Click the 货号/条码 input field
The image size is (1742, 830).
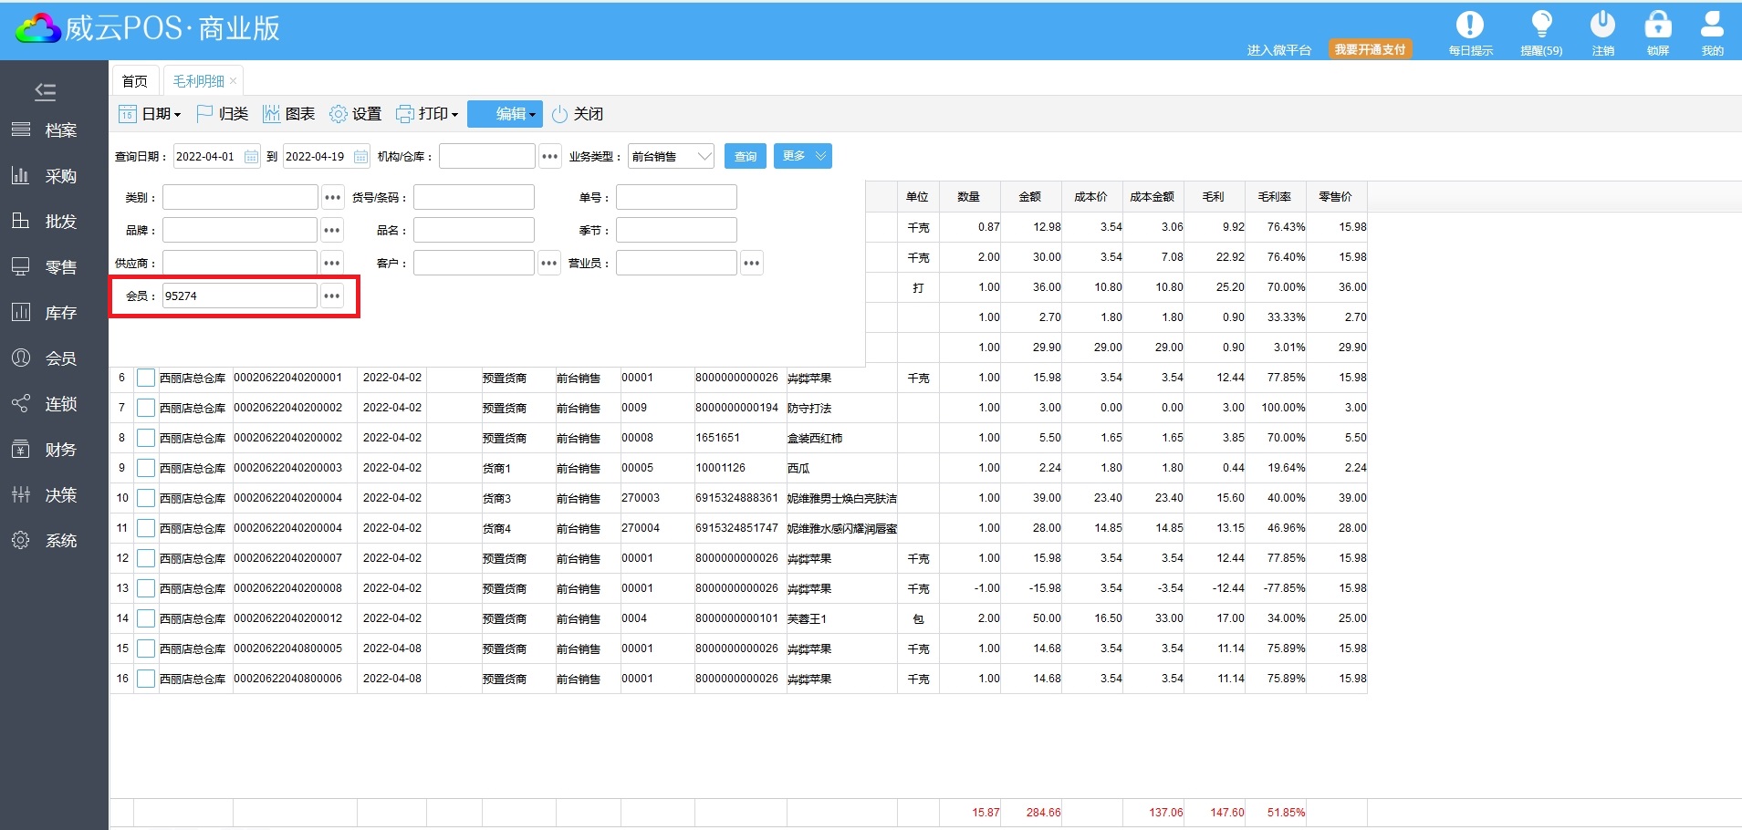click(474, 197)
